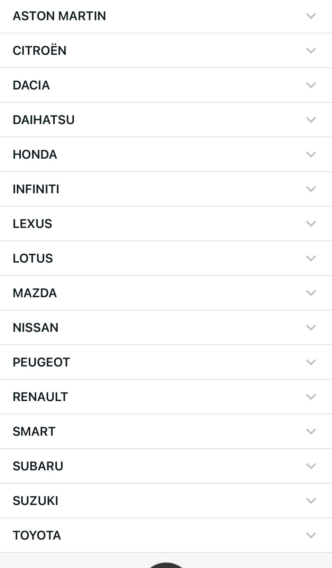Tap the LEXUS brand text
Viewport: 332px width, 568px height.
tap(33, 224)
